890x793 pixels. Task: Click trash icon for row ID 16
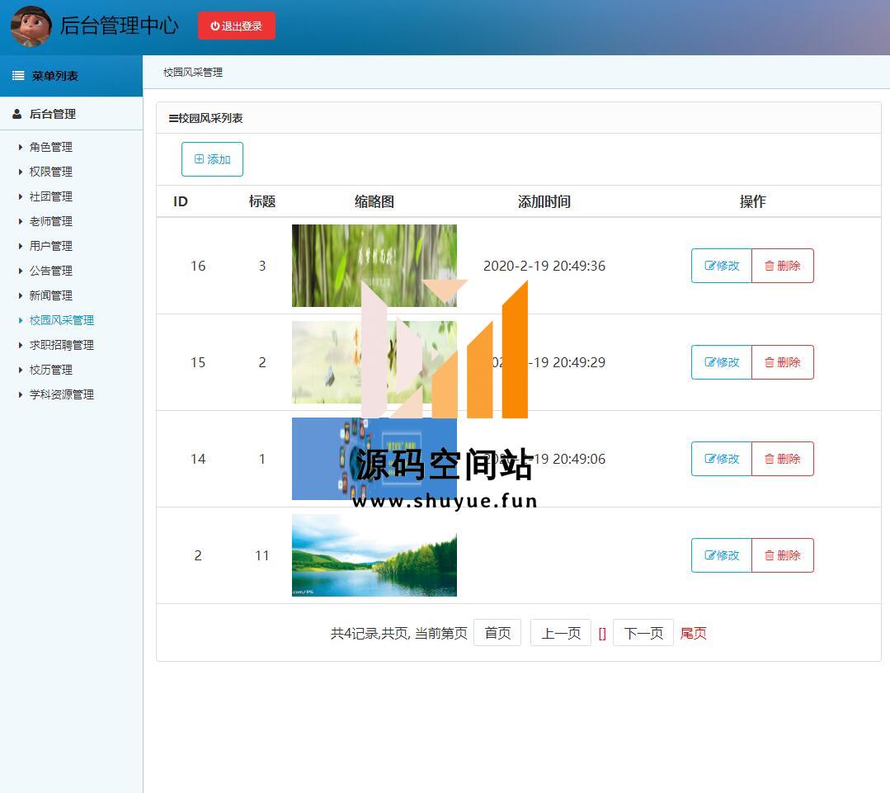point(770,266)
